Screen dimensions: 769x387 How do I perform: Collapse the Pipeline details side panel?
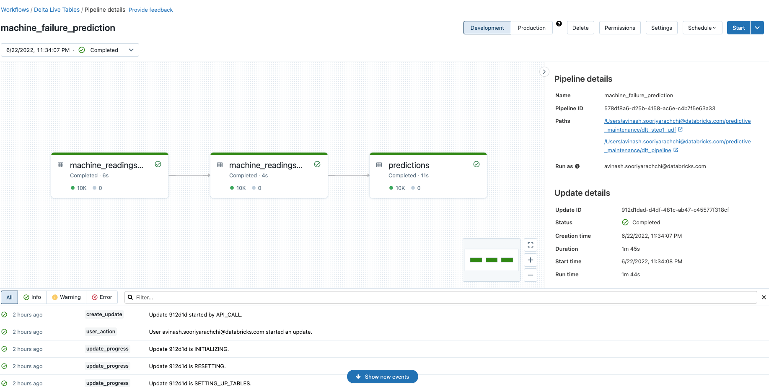[x=544, y=72]
